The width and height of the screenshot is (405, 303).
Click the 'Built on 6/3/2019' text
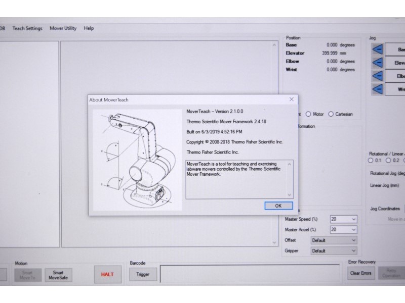(214, 132)
